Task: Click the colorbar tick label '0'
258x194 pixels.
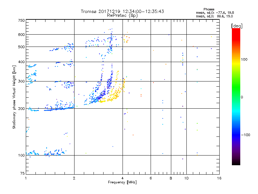Action: pos(242,97)
